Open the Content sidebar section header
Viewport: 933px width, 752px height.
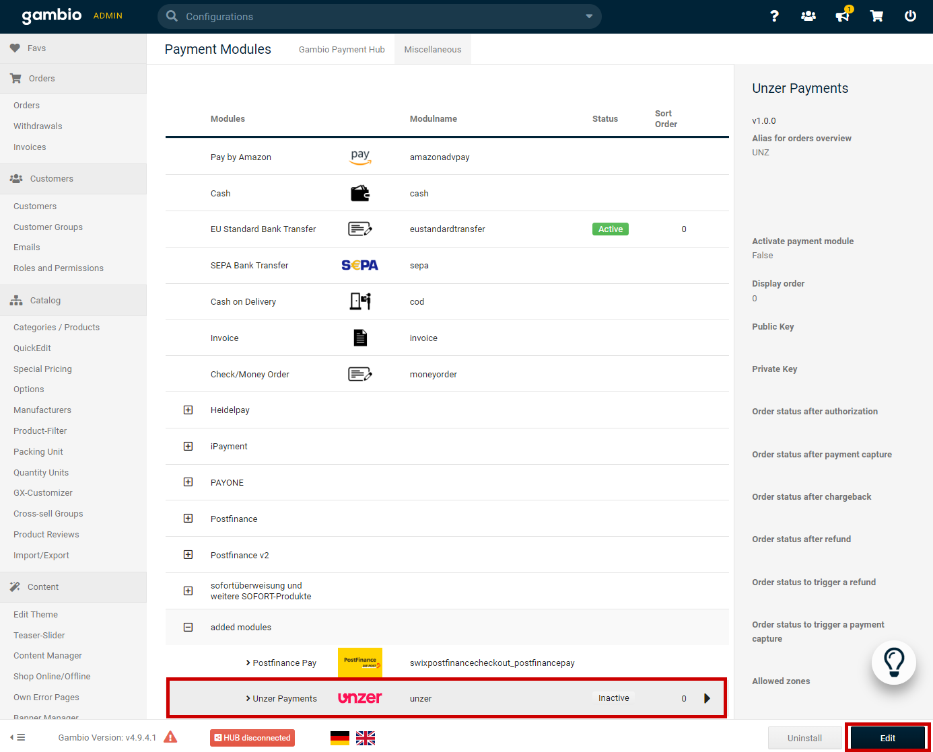point(73,587)
